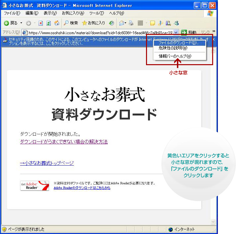The width and height of the screenshot is (236, 234).
Task: Open the 編集(E) menu
Action: (32, 13)
